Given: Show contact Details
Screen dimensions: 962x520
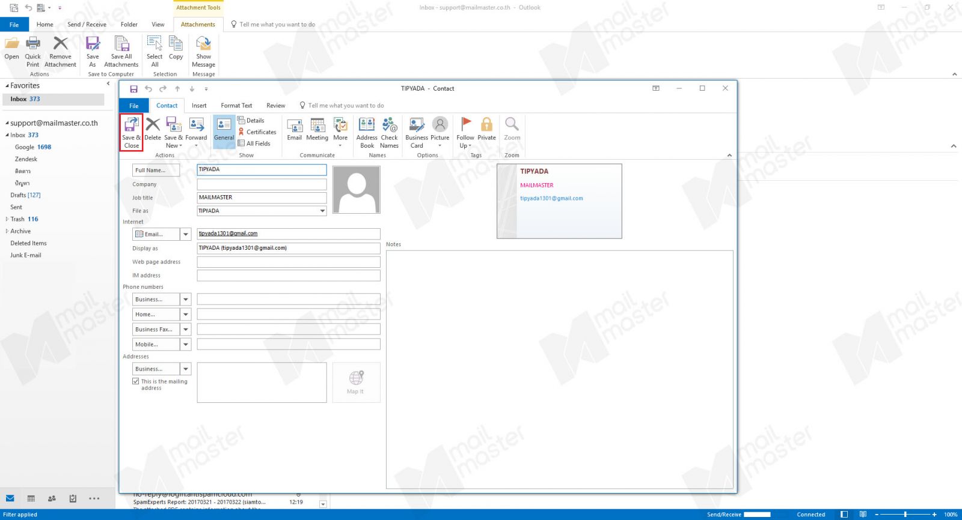Looking at the screenshot, I should (251, 121).
